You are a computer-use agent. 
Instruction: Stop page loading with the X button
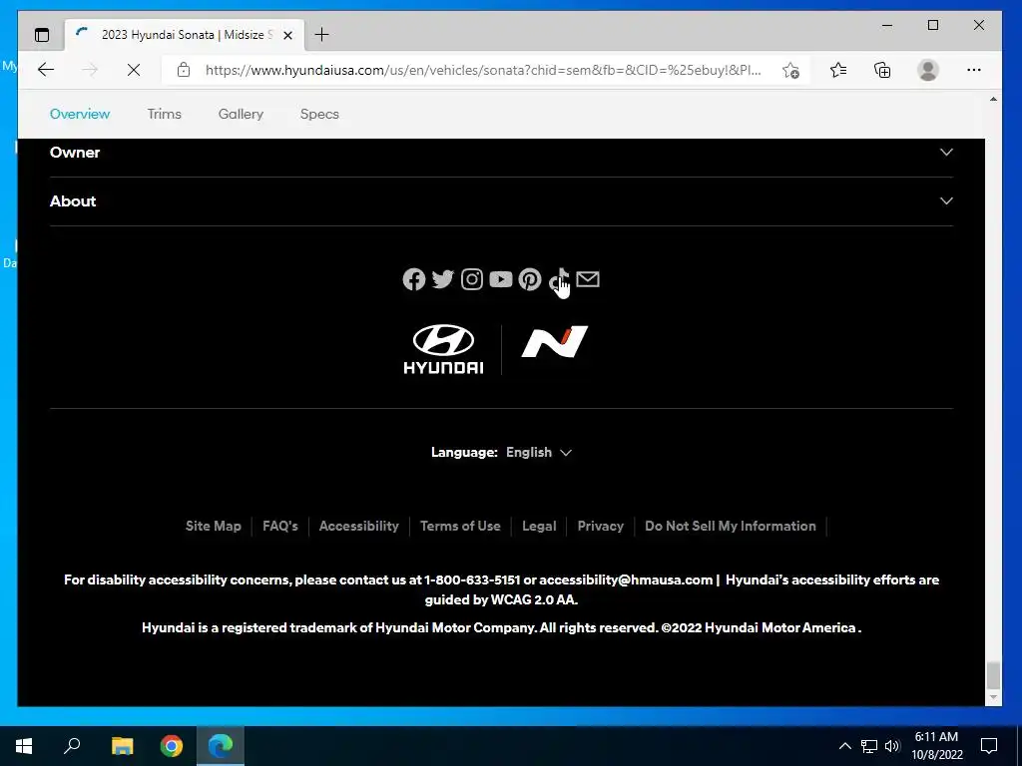click(134, 70)
